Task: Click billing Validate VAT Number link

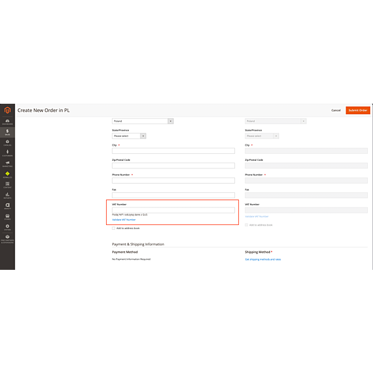Action: [x=124, y=220]
